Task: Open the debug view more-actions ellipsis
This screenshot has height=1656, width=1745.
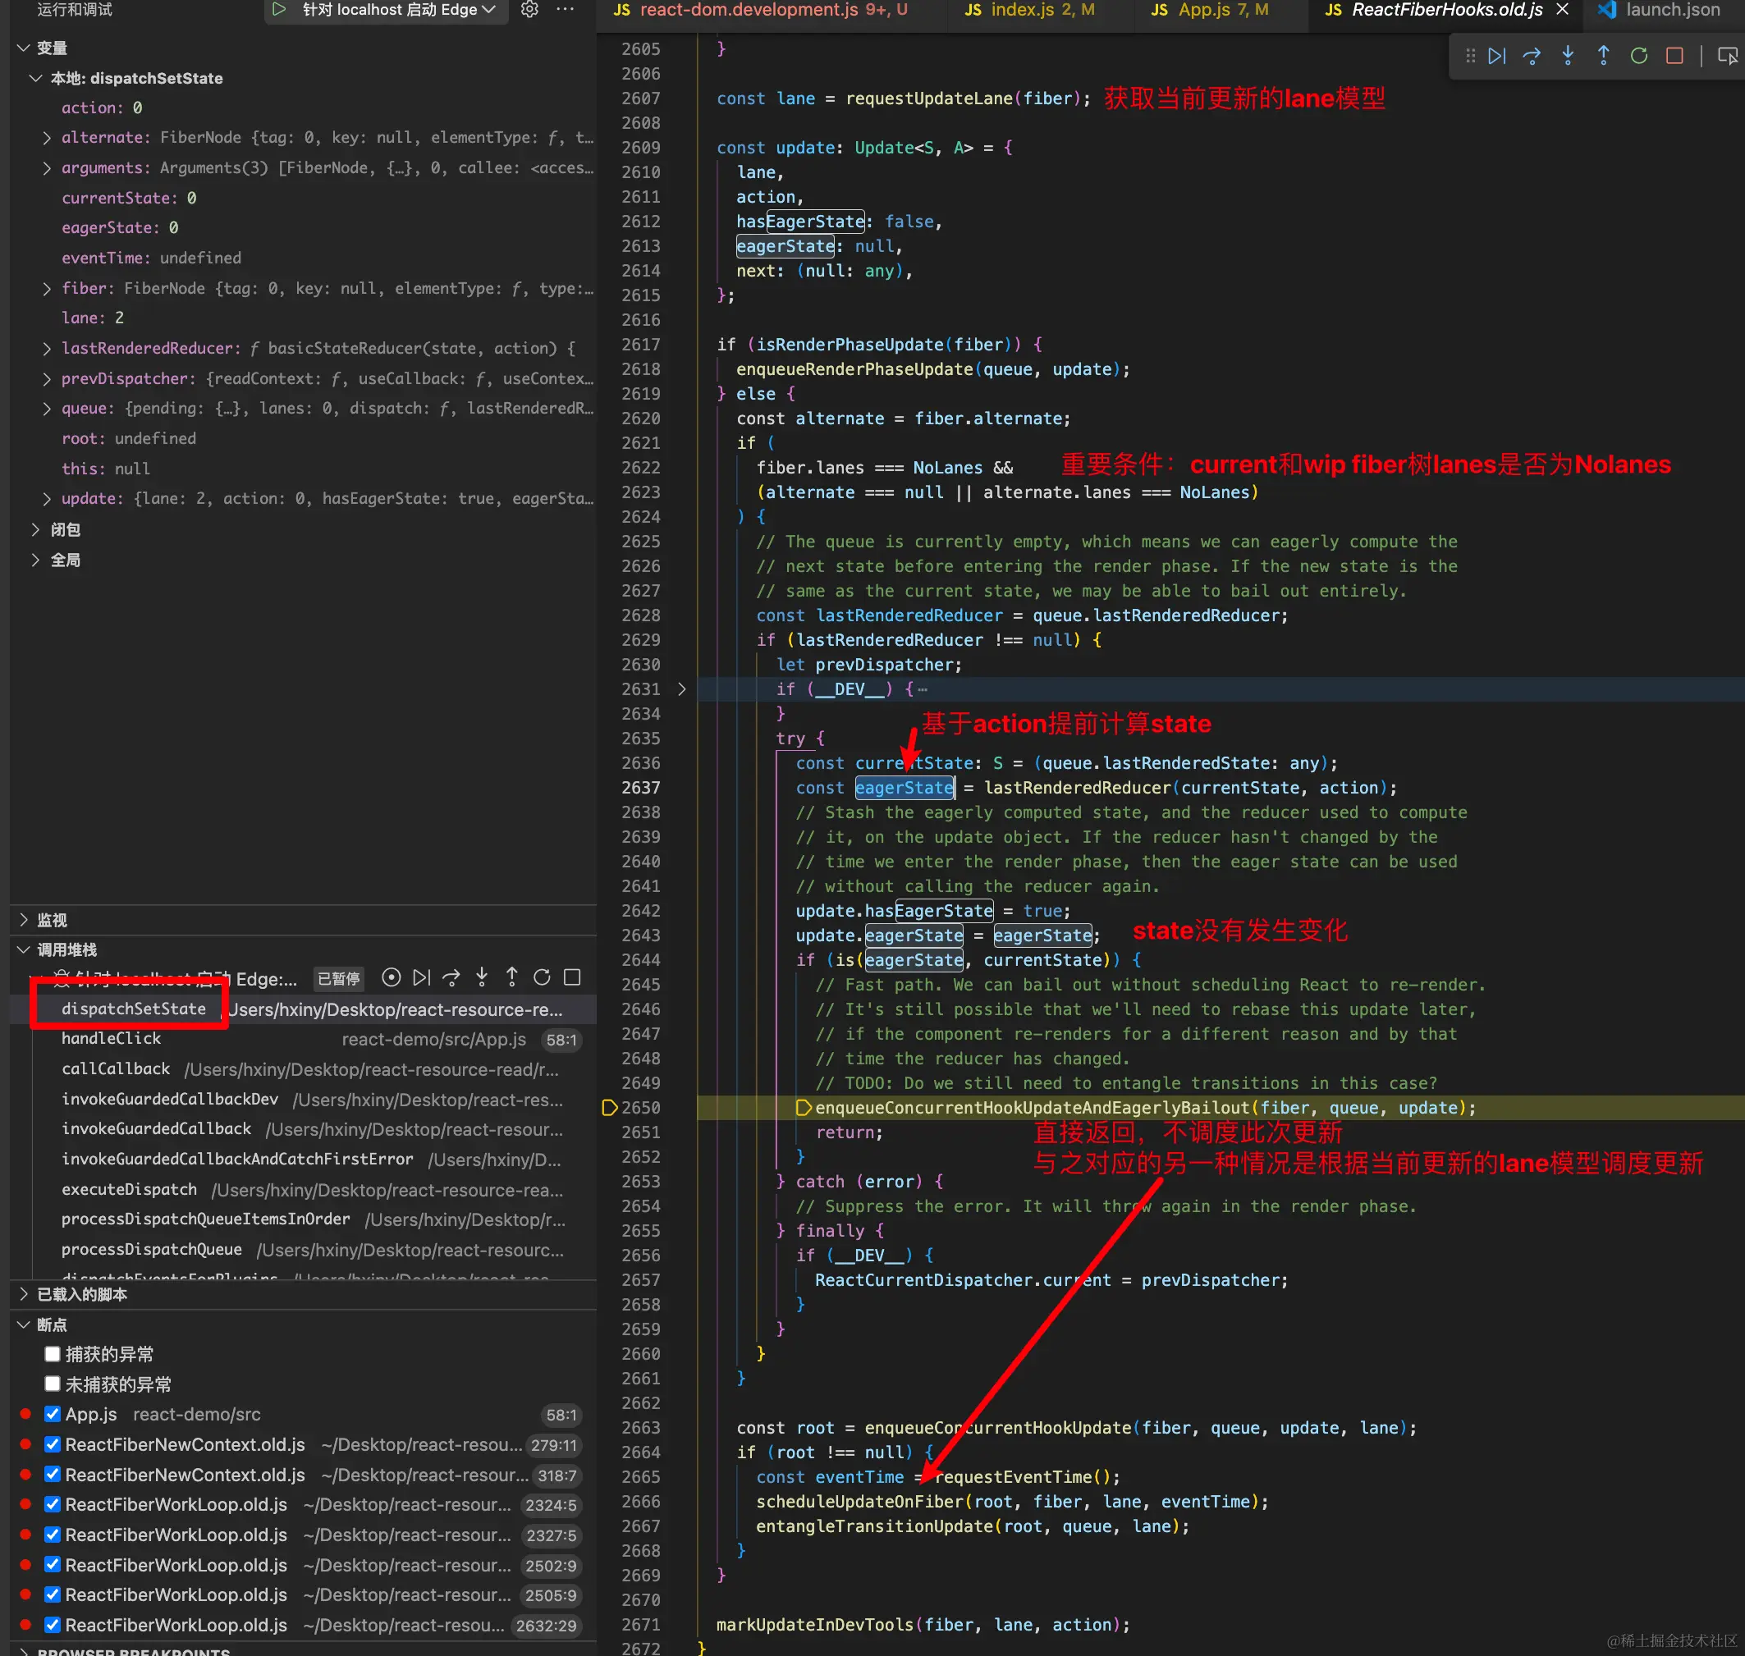Action: tap(566, 10)
